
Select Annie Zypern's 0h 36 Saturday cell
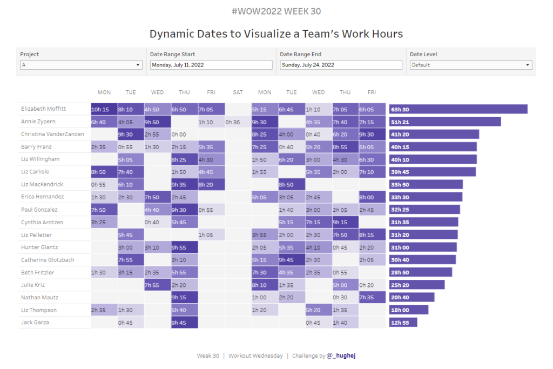point(238,122)
